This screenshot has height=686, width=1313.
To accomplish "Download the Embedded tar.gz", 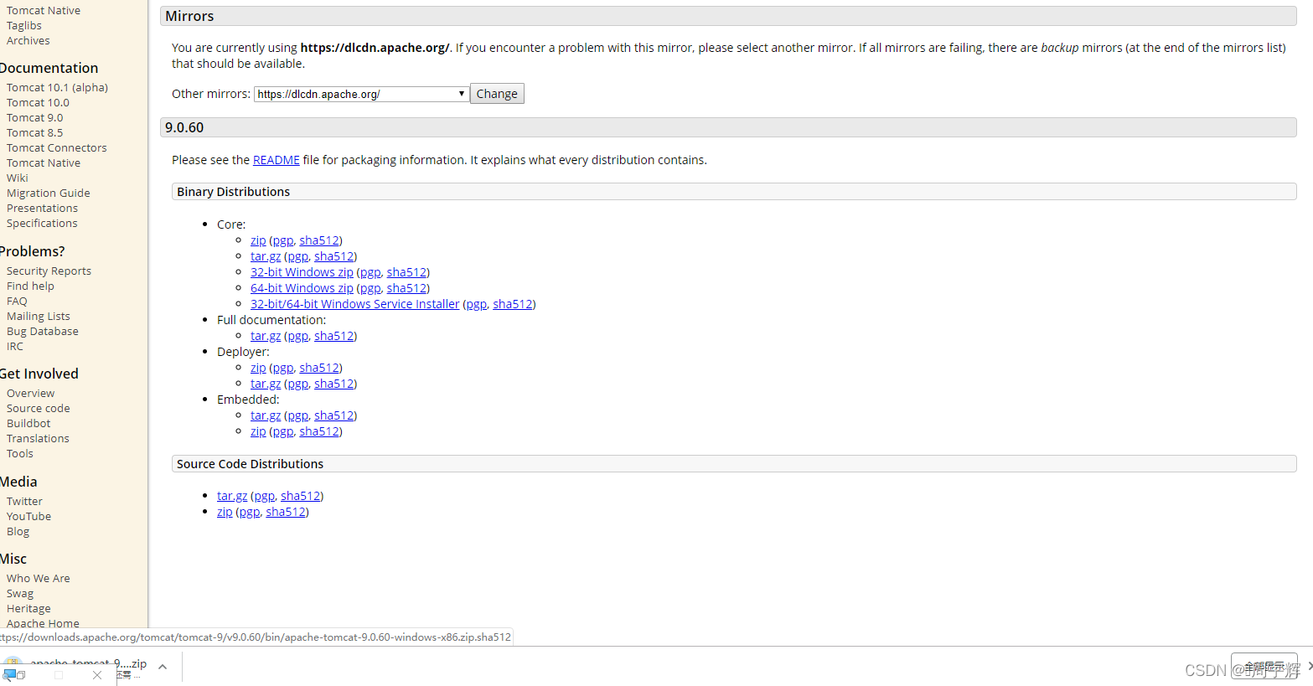I will click(x=266, y=415).
